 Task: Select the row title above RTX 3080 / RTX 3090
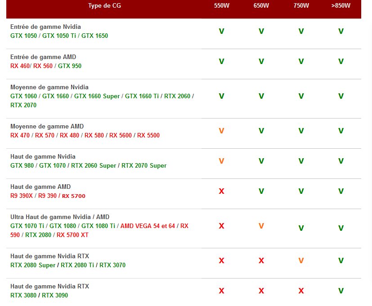pos(49,287)
